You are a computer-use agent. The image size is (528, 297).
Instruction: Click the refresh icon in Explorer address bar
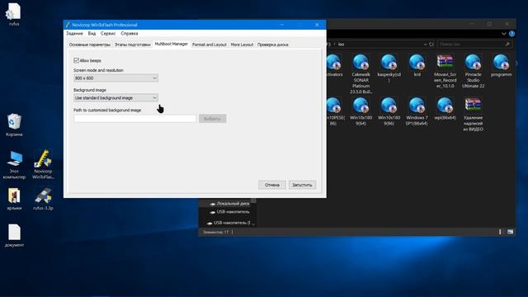(431, 44)
